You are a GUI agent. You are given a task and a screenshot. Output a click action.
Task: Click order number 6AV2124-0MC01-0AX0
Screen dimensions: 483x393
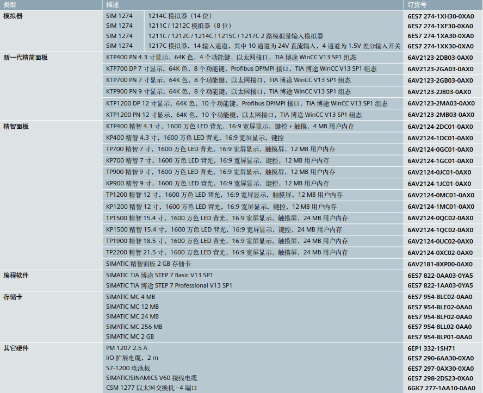tap(441, 195)
